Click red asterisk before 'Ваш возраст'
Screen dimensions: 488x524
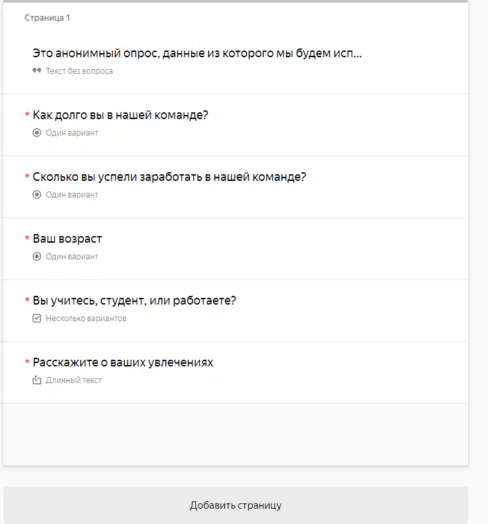27,238
